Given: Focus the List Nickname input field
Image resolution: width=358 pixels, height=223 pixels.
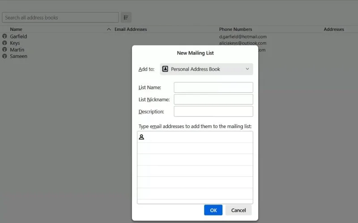Looking at the screenshot, I should pyautogui.click(x=213, y=99).
